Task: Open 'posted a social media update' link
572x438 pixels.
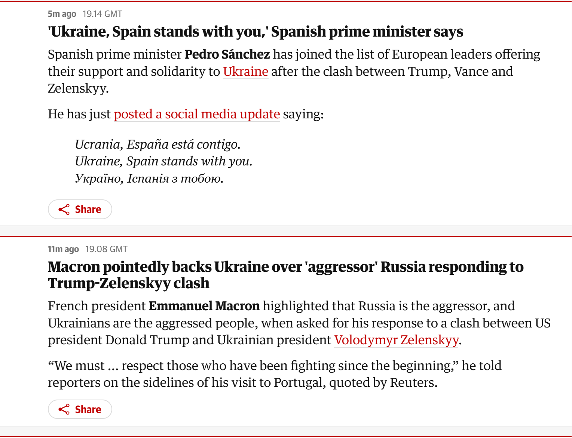Action: tap(197, 114)
